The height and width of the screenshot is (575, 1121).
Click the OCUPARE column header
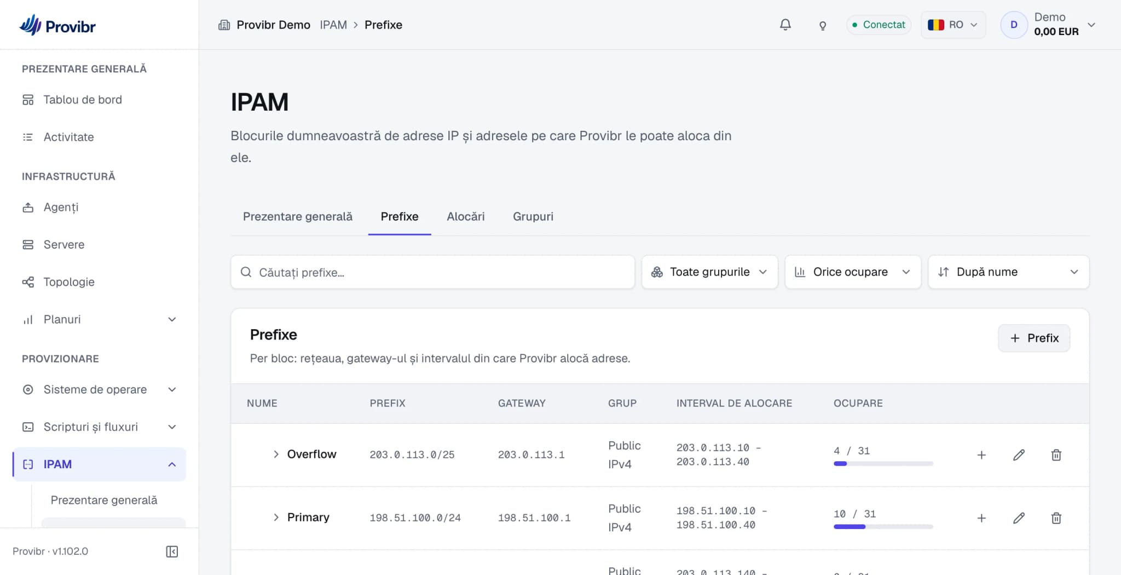coord(858,403)
